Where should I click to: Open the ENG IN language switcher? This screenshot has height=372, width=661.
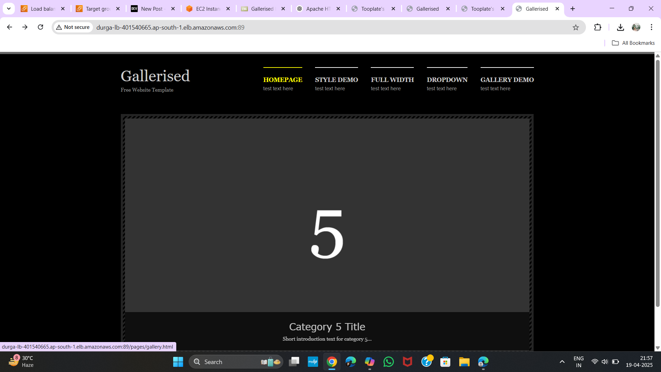pos(579,362)
